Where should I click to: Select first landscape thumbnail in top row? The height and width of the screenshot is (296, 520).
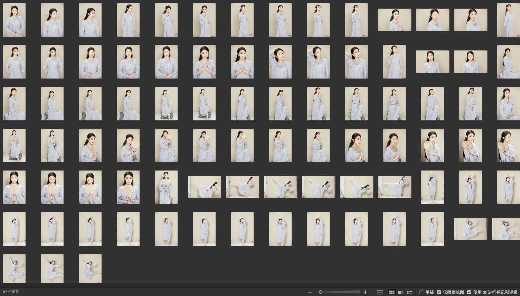[x=394, y=20]
